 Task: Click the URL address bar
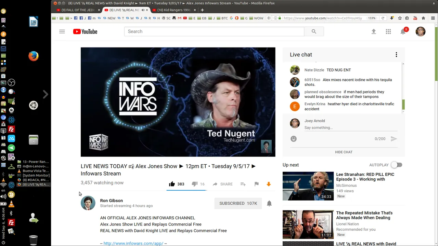click(x=323, y=18)
